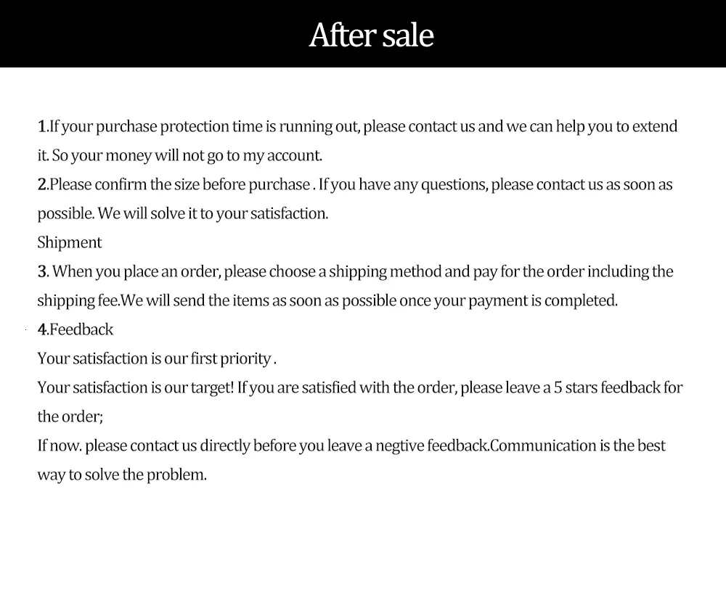Click 'Your satisfaction is our first priority' line
The height and width of the screenshot is (616, 726).
(157, 358)
